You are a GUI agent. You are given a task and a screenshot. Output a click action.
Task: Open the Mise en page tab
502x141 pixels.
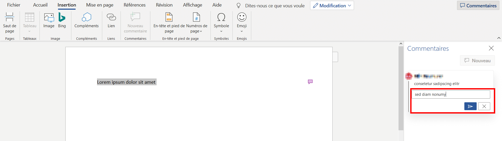click(100, 5)
